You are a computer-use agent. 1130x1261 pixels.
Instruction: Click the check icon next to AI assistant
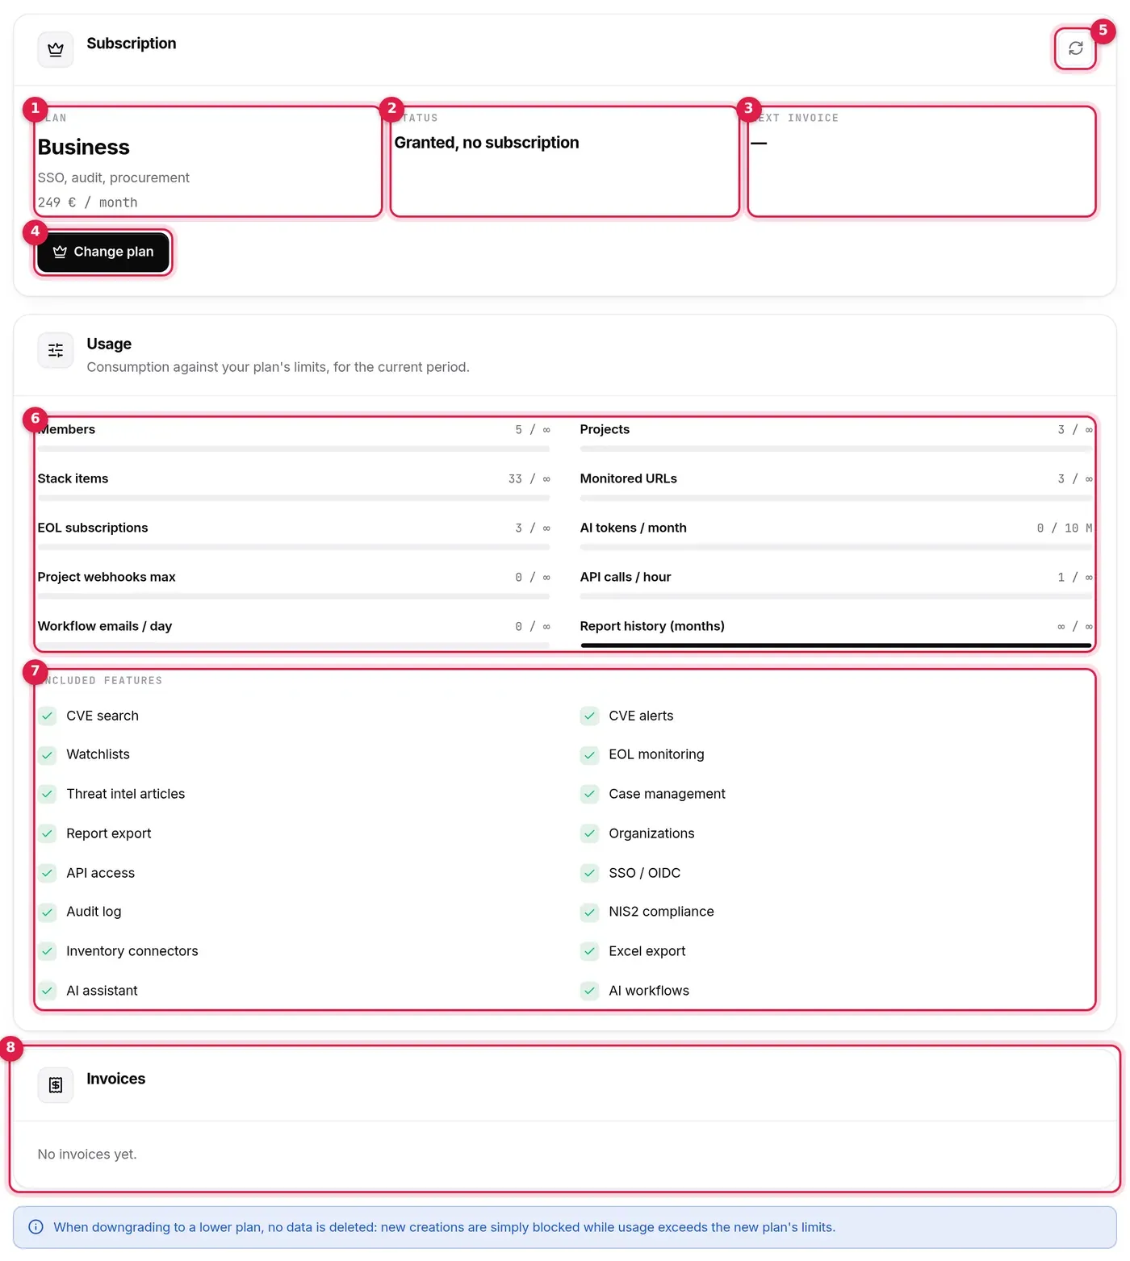(x=48, y=991)
